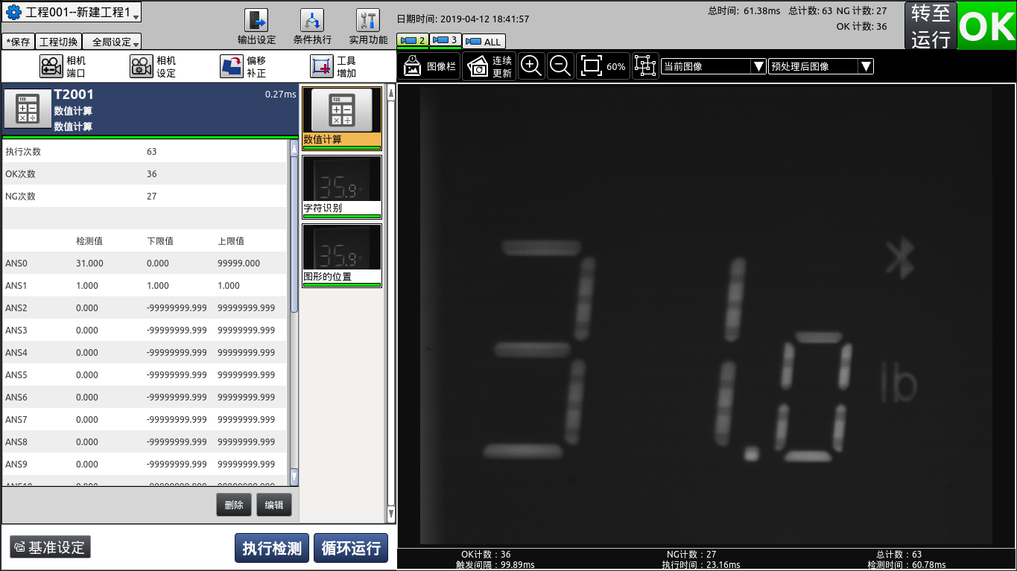1017x571 pixels.
Task: Click the gear icon next to 工程001
Action: click(13, 13)
